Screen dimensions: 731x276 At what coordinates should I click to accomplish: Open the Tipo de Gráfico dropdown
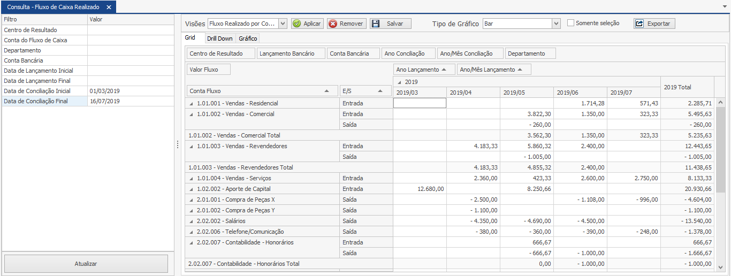point(556,24)
